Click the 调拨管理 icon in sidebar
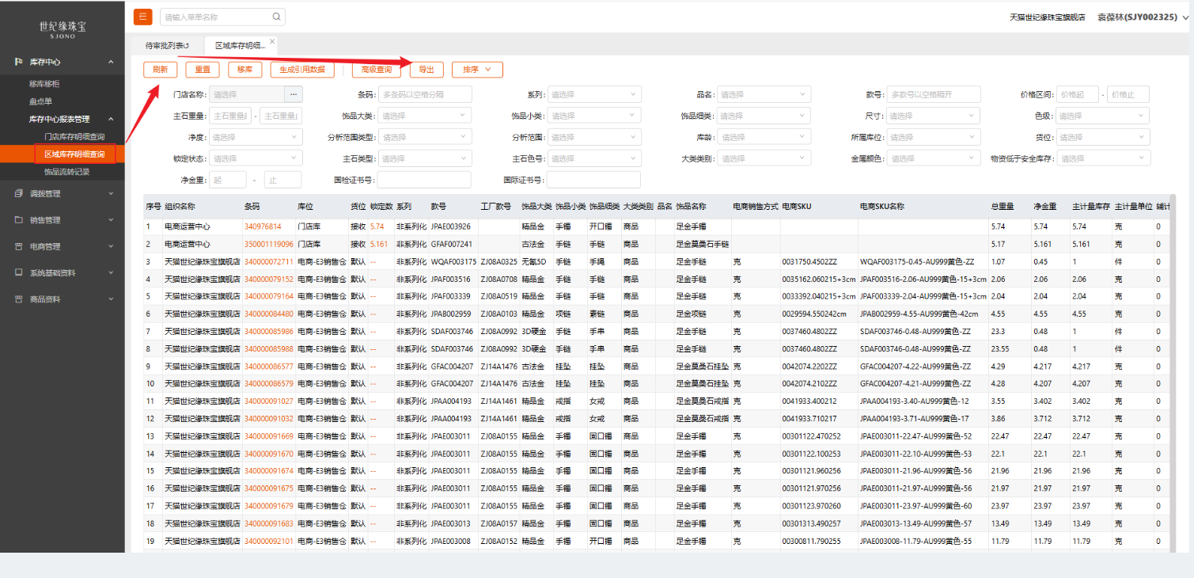 (x=18, y=193)
